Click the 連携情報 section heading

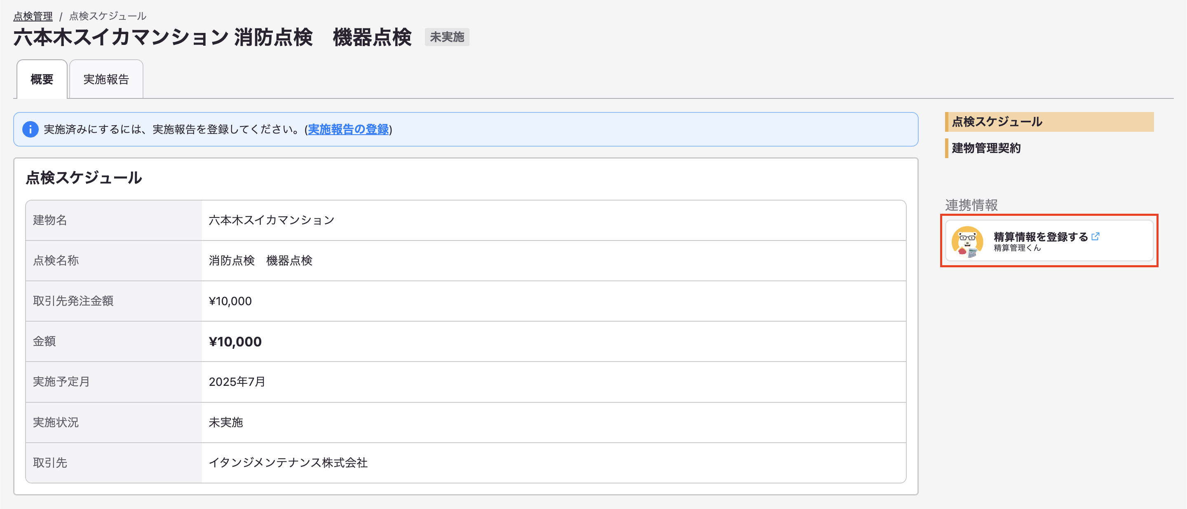coord(971,205)
